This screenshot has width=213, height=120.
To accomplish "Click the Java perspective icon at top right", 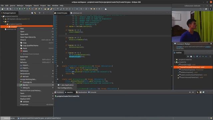I will [211, 9].
